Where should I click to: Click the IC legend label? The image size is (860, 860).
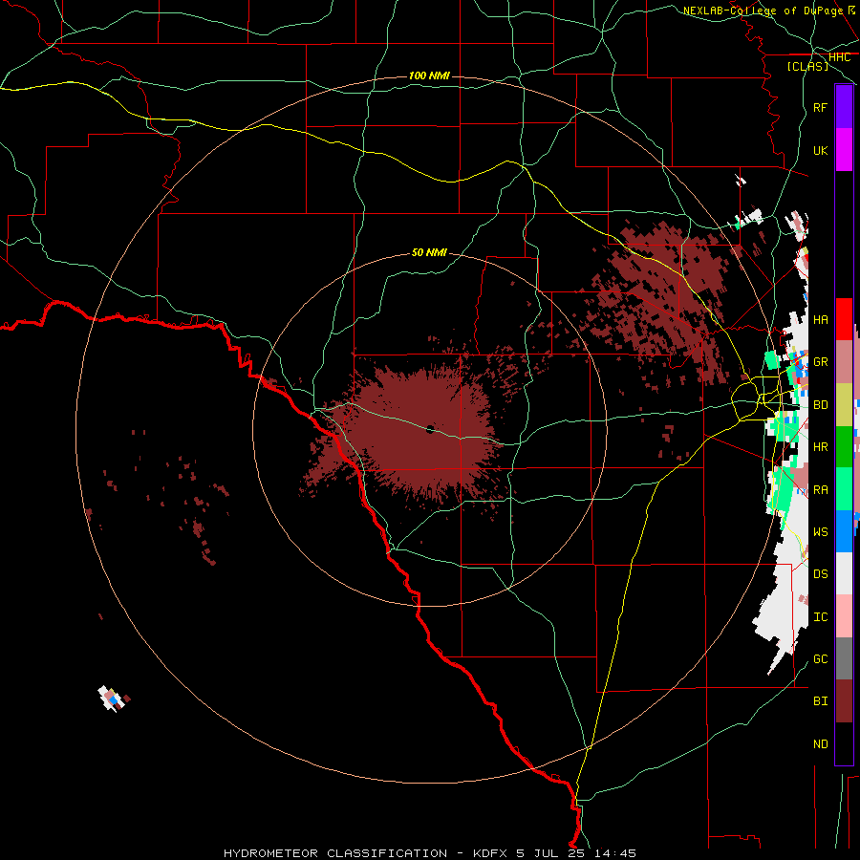point(820,616)
